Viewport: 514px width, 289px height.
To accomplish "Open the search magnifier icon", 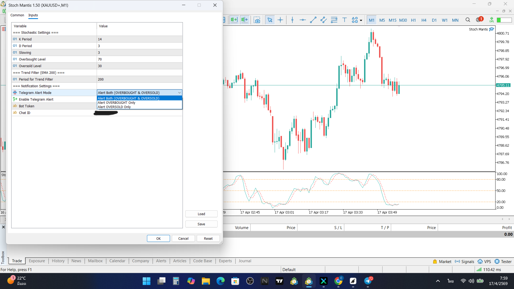I will point(468,20).
